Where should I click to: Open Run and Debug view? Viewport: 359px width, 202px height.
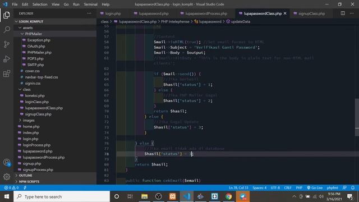(7, 59)
